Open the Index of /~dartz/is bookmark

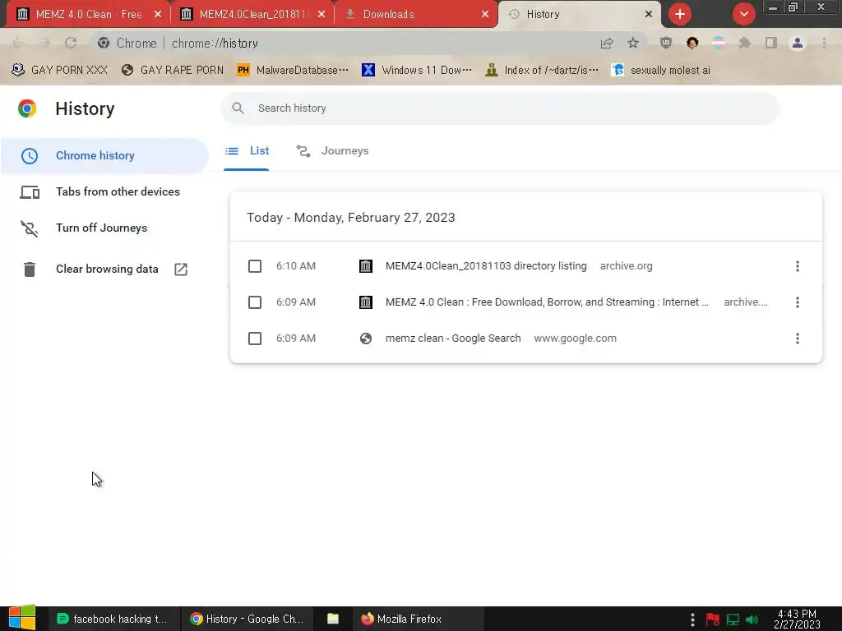point(541,71)
